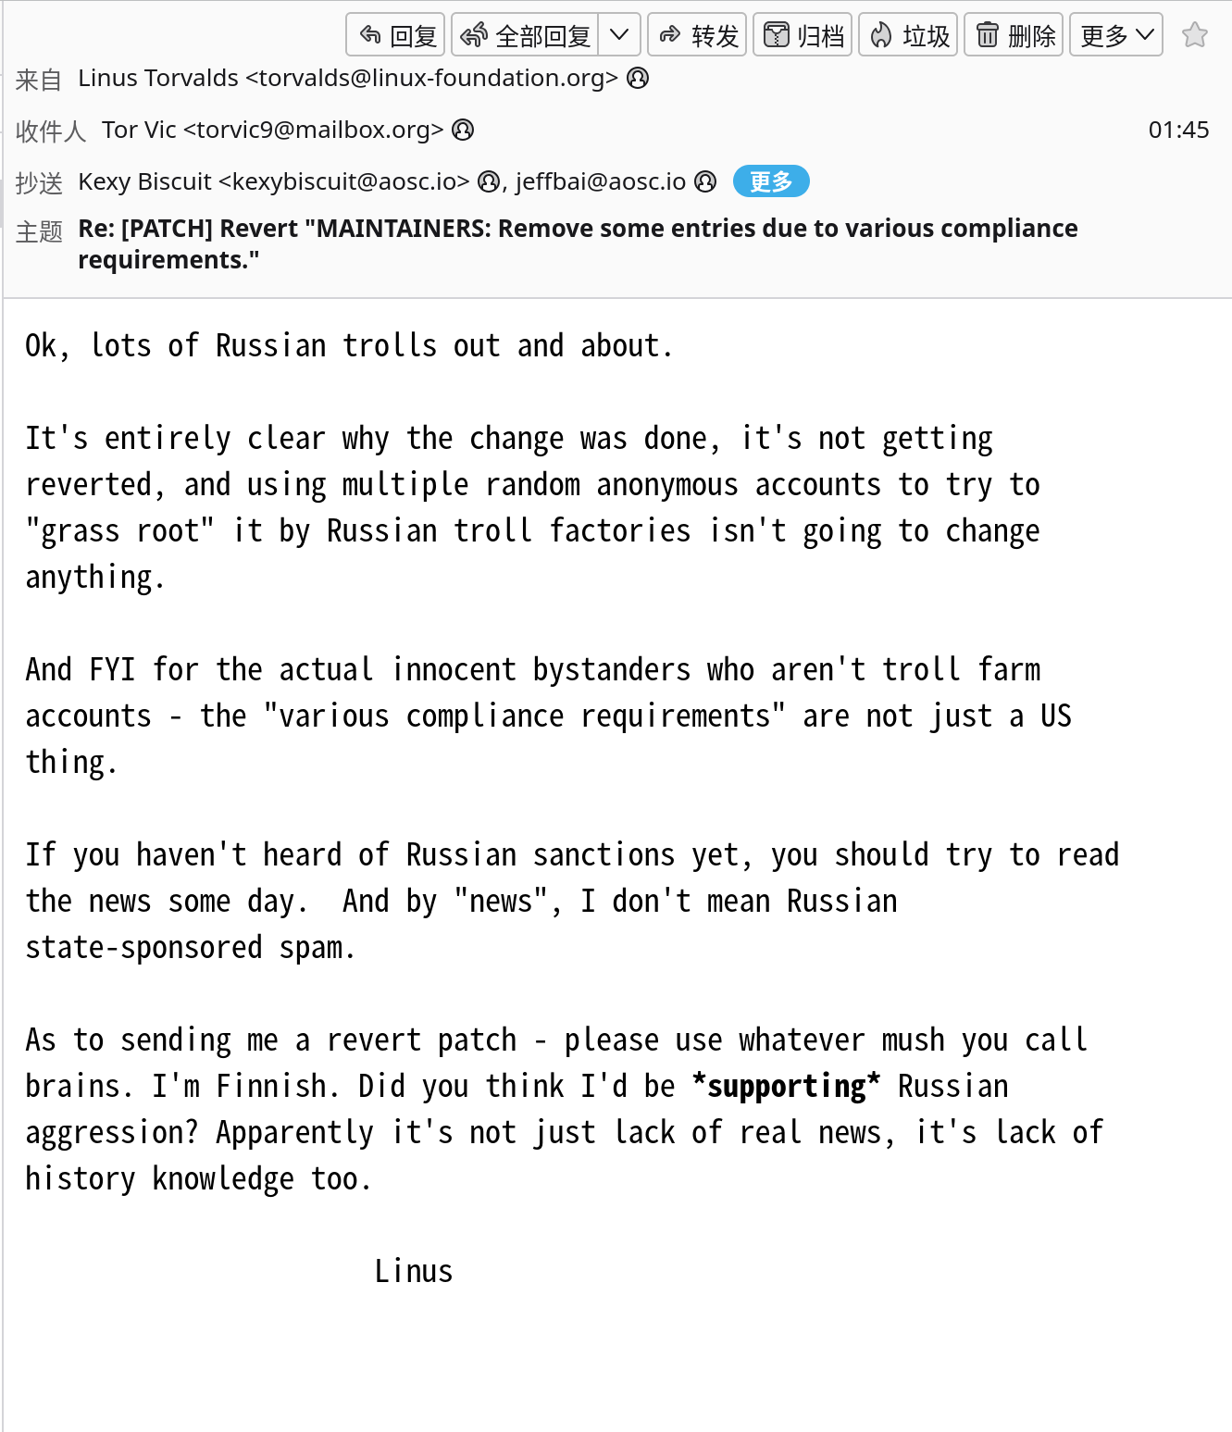Open contact icon beside kexybiscuit@aosc.io
Screen dimensions: 1232x1432
tap(489, 181)
